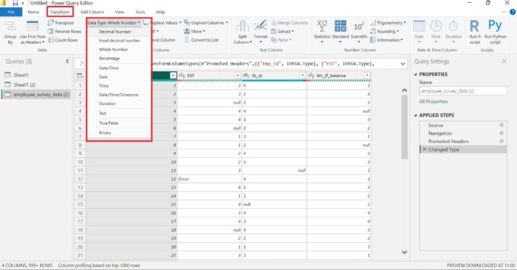Open Data Type: Whole Number dropdown

[x=113, y=23]
